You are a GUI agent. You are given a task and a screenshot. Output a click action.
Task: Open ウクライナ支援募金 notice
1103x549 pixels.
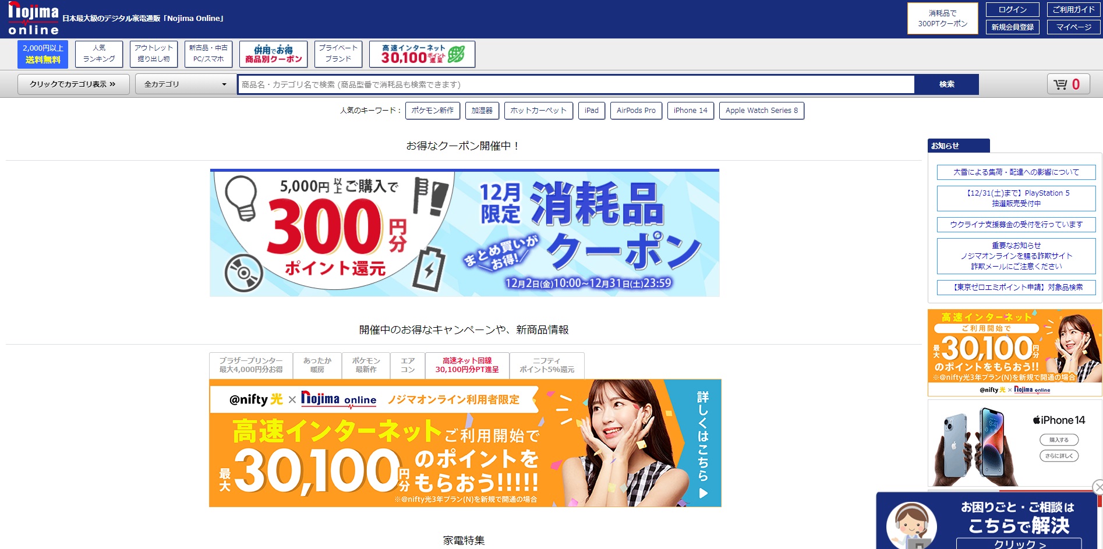pyautogui.click(x=1016, y=225)
